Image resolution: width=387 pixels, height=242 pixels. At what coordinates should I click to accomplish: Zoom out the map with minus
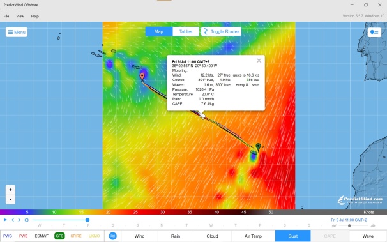pyautogui.click(x=10, y=199)
